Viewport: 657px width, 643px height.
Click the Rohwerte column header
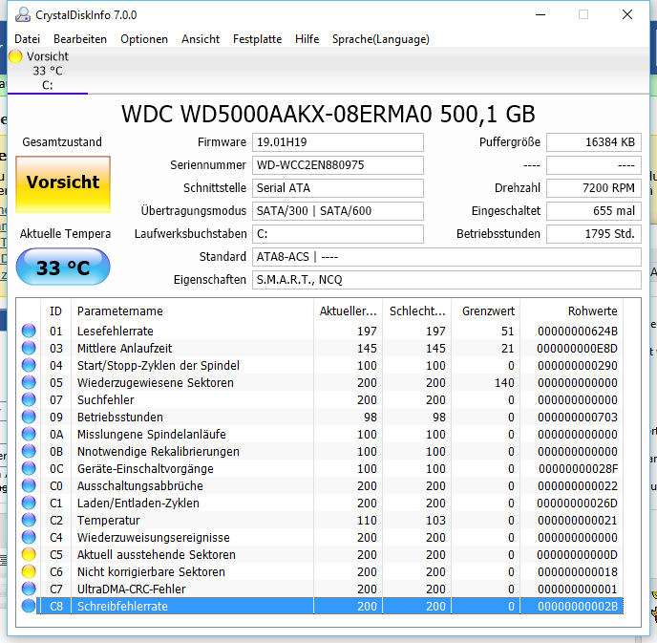pyautogui.click(x=571, y=311)
